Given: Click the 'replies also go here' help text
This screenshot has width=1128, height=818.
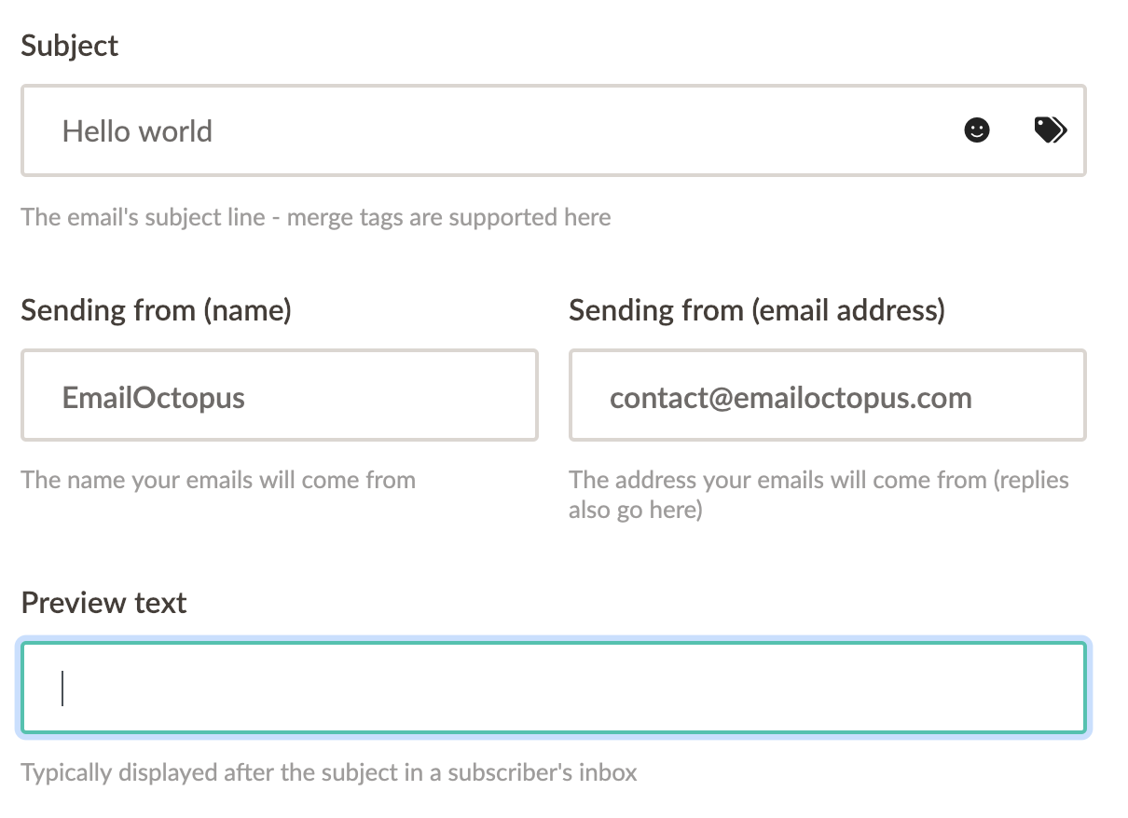Looking at the screenshot, I should click(818, 495).
